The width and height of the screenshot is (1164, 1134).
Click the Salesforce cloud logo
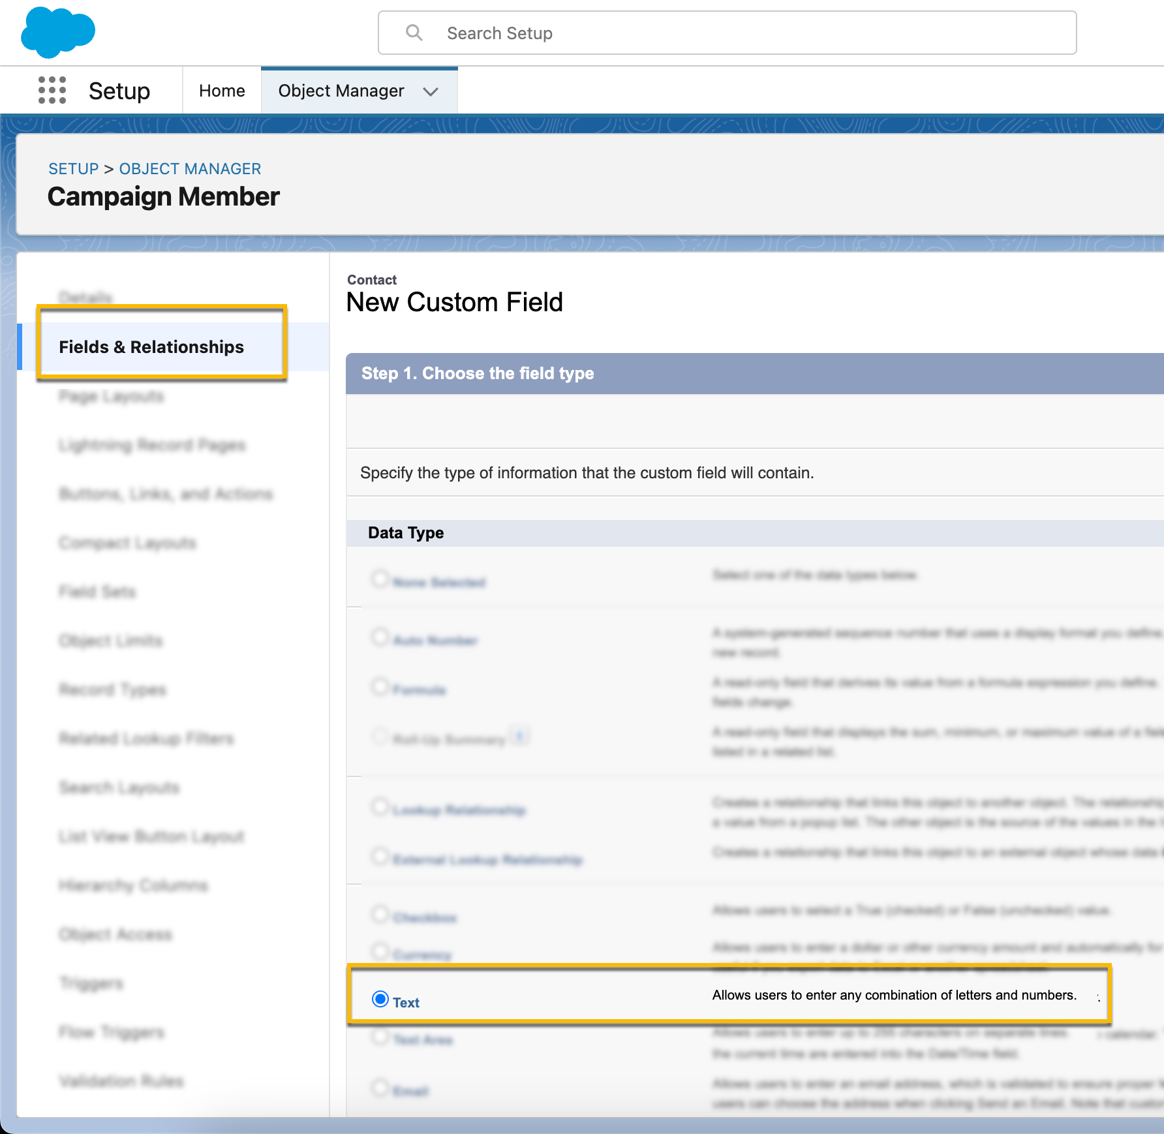coord(57,31)
